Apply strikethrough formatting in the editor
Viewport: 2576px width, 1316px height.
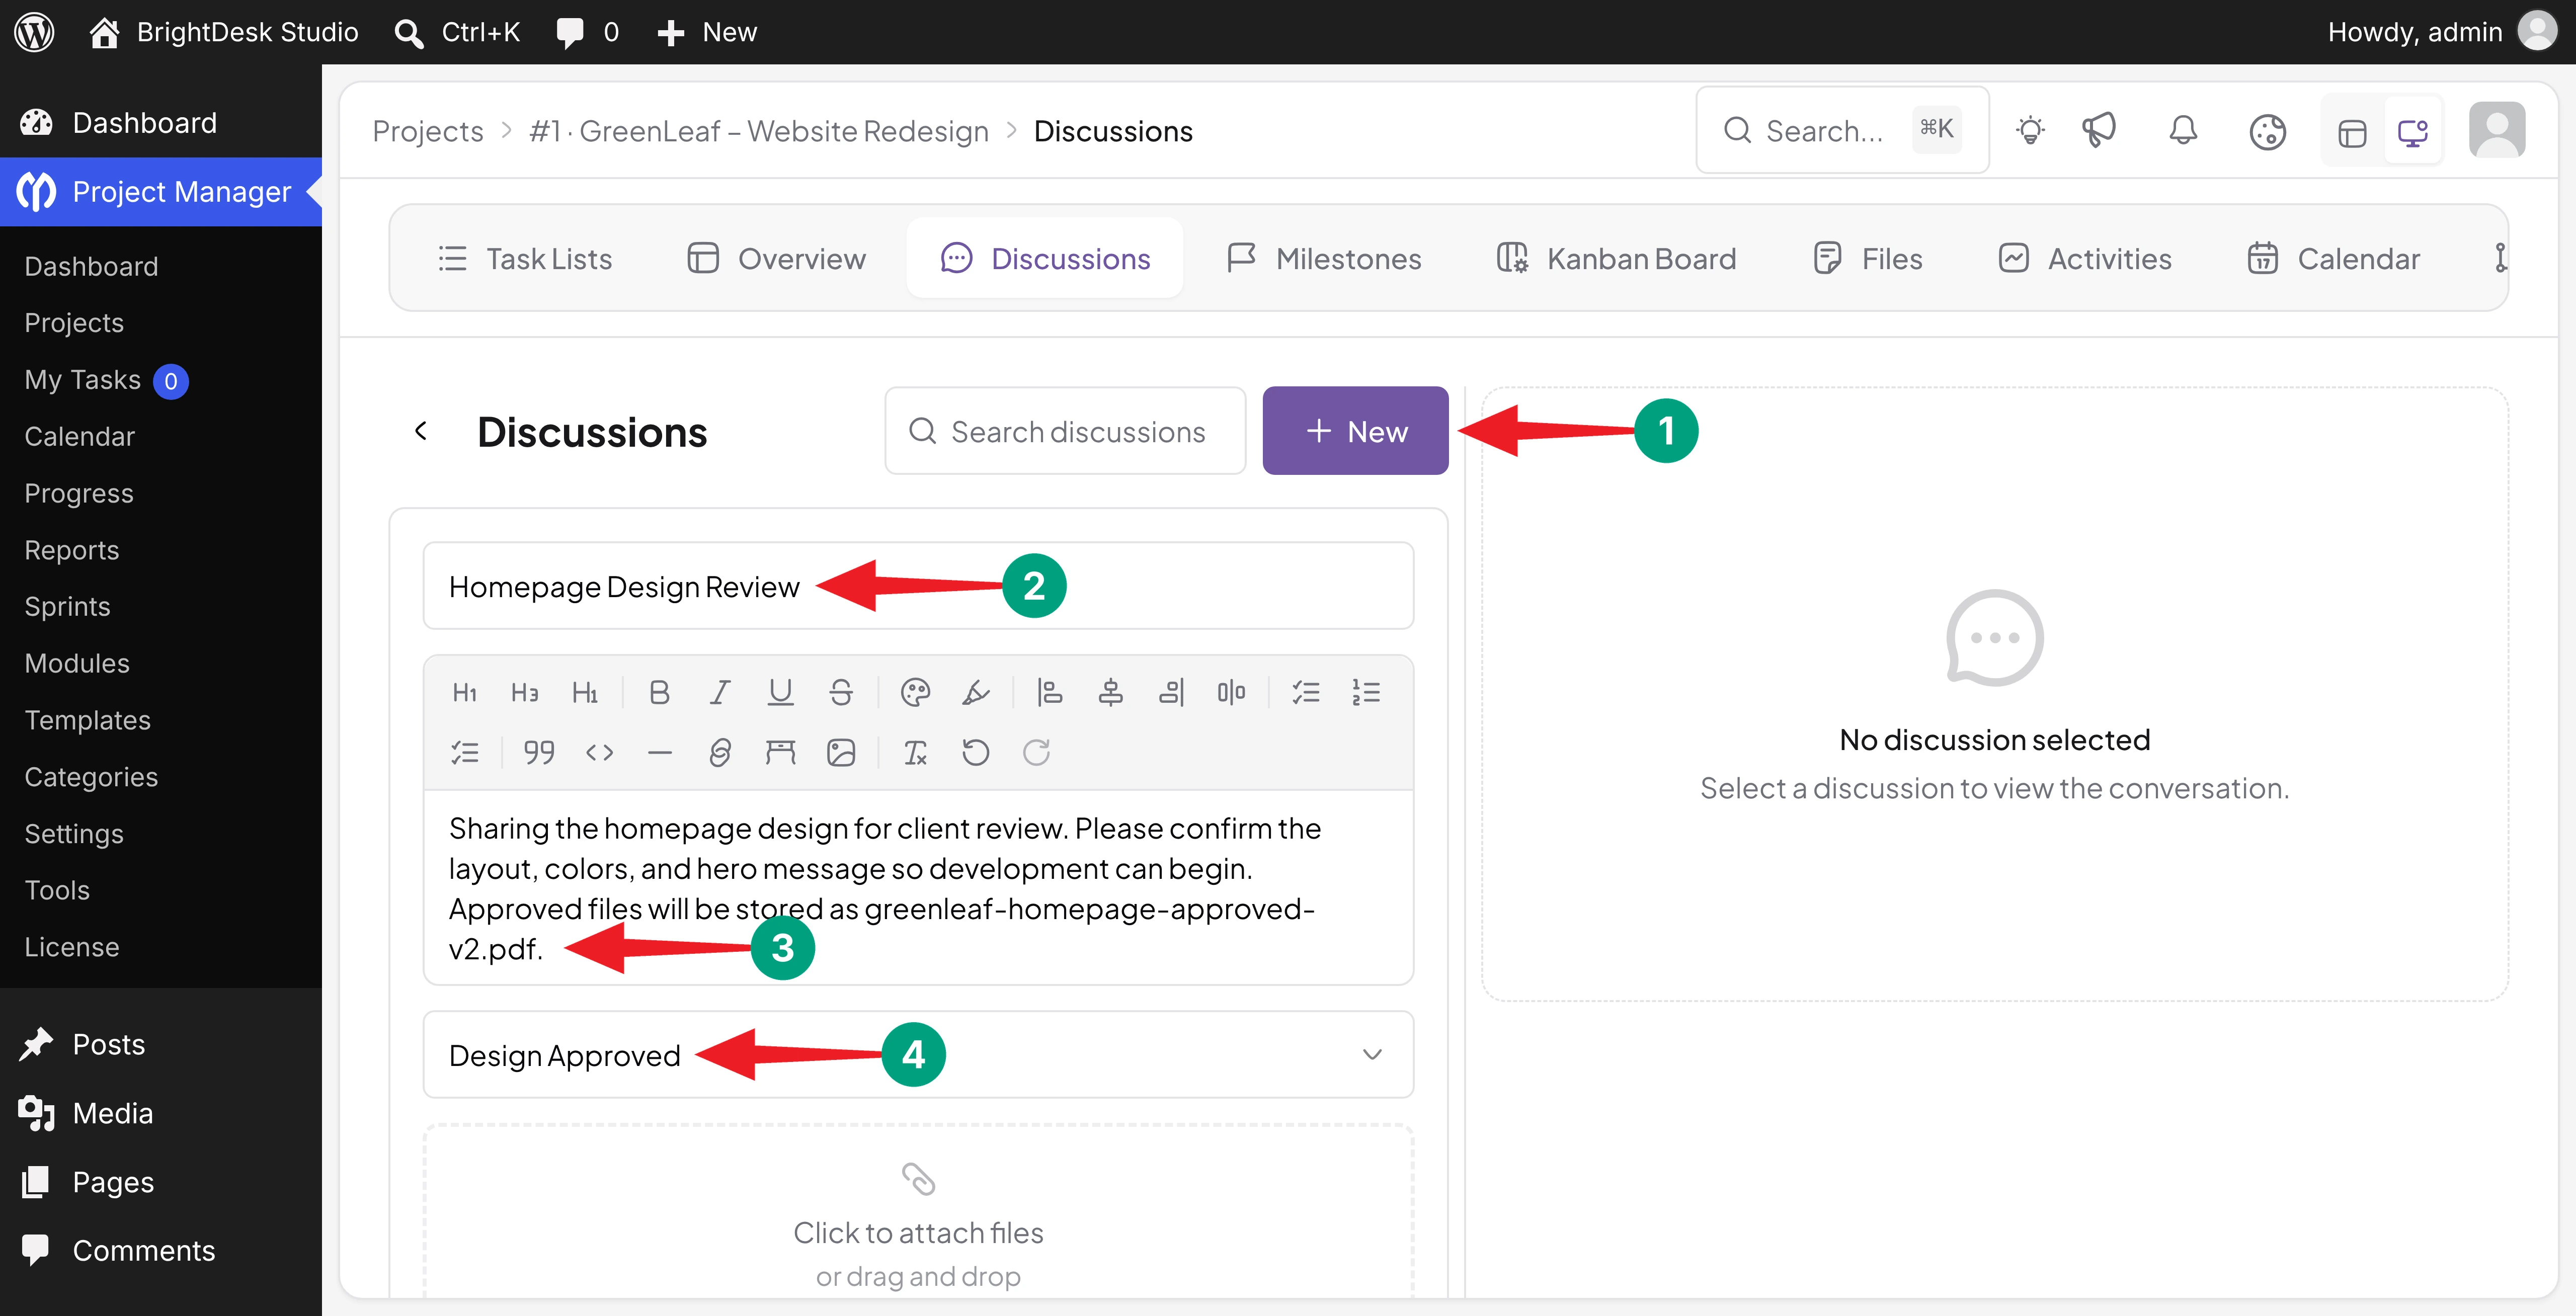click(841, 692)
